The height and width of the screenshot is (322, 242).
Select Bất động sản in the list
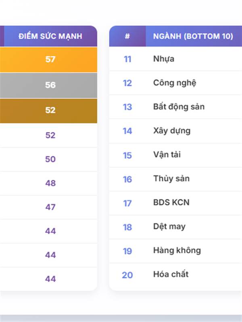pos(179,107)
